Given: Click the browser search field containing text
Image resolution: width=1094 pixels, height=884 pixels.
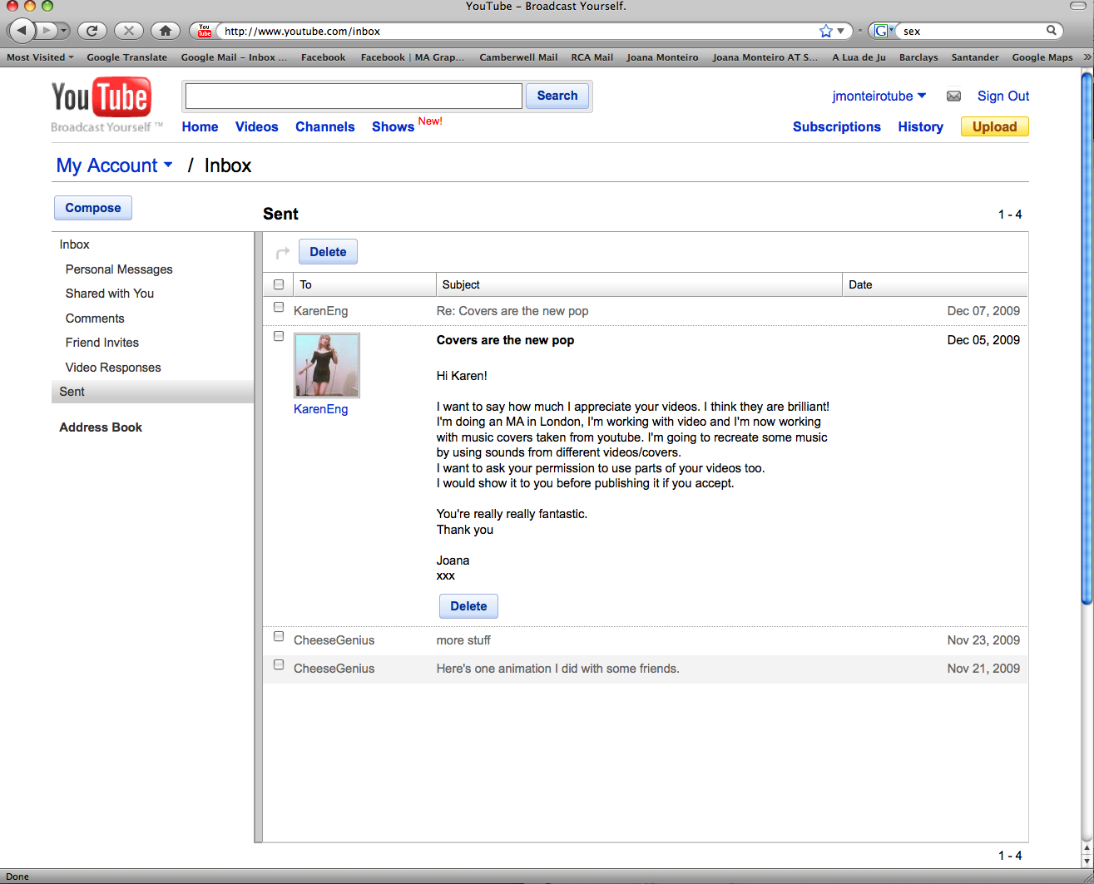Looking at the screenshot, I should [969, 31].
